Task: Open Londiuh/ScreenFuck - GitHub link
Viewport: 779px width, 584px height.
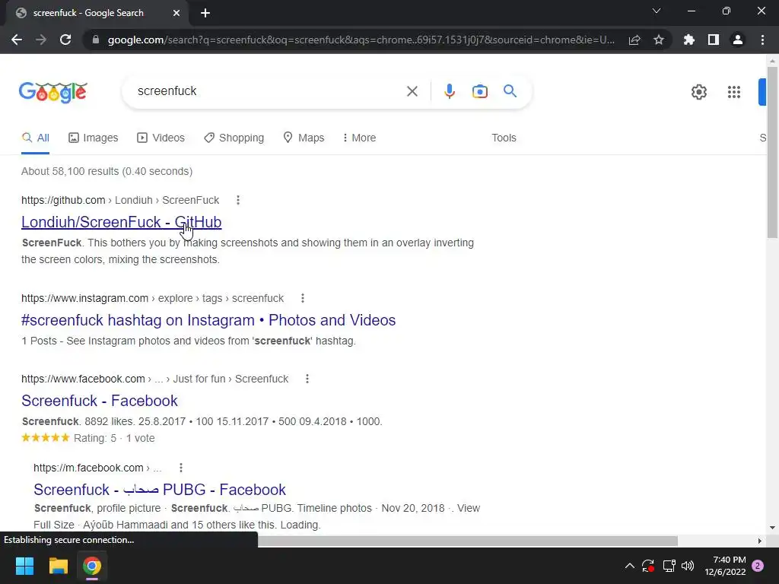Action: pos(121,222)
